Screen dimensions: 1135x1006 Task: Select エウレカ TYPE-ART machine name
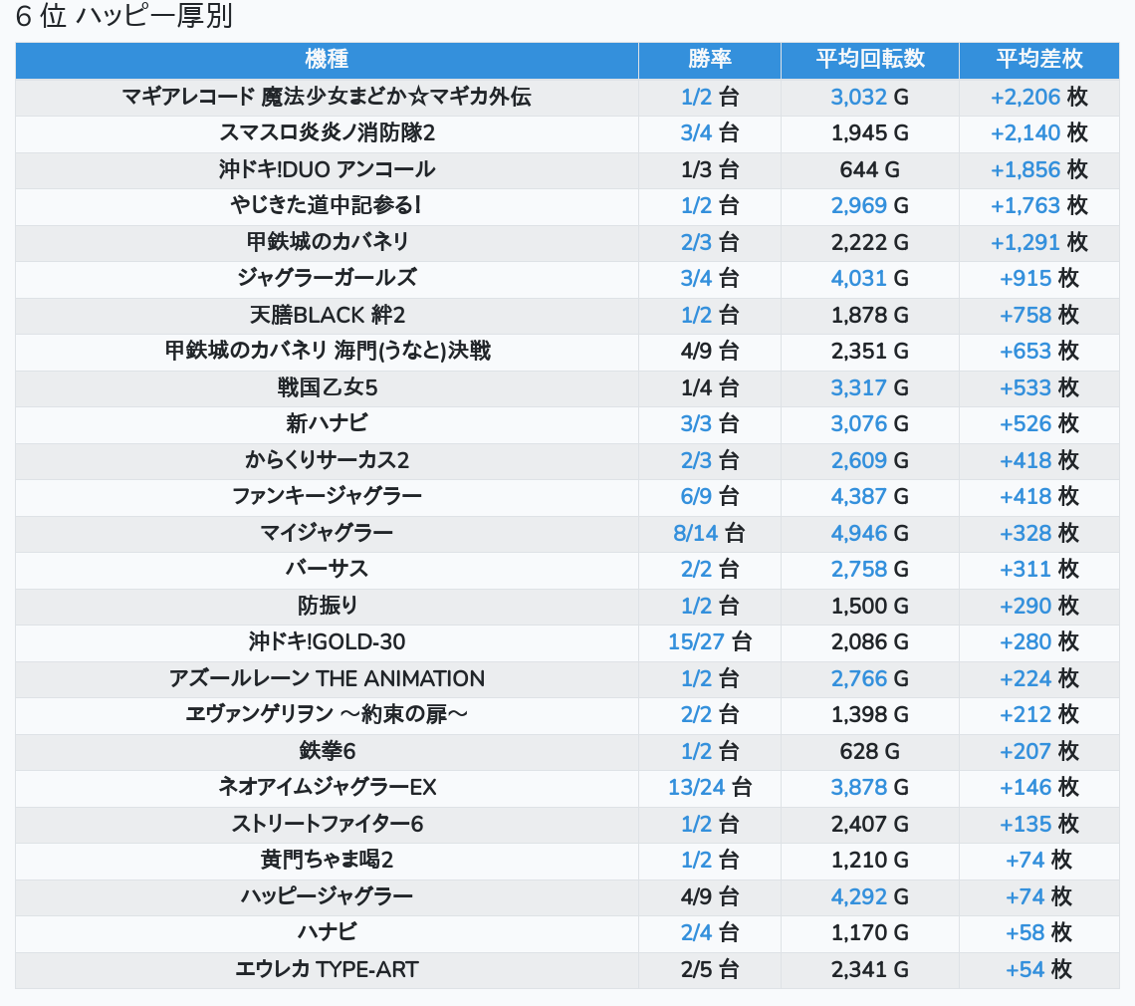tap(327, 970)
